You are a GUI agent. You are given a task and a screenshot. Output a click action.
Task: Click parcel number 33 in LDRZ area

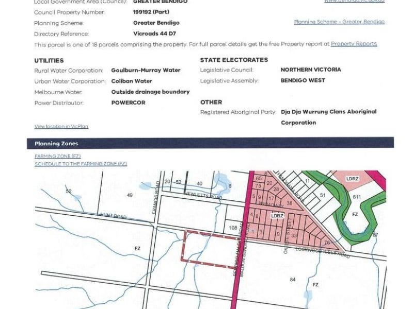click(294, 235)
